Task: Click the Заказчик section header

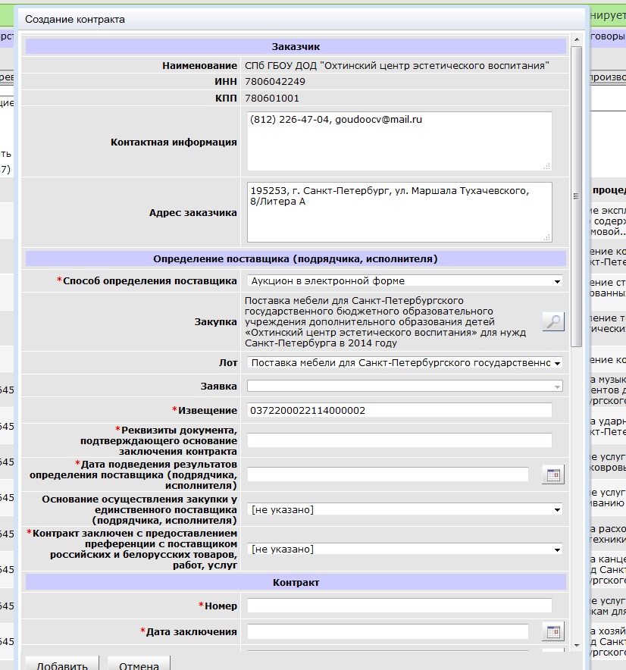Action: click(x=296, y=46)
